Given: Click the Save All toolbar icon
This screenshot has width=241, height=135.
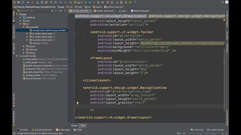Looking at the screenshot, I should tap(18, 2).
